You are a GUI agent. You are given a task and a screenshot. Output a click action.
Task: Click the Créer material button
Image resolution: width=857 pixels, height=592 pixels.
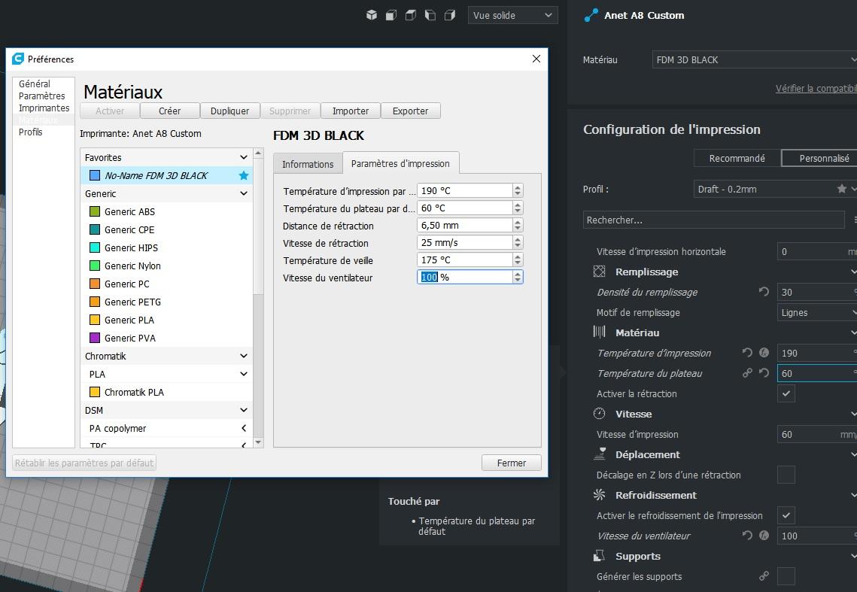pyautogui.click(x=169, y=111)
